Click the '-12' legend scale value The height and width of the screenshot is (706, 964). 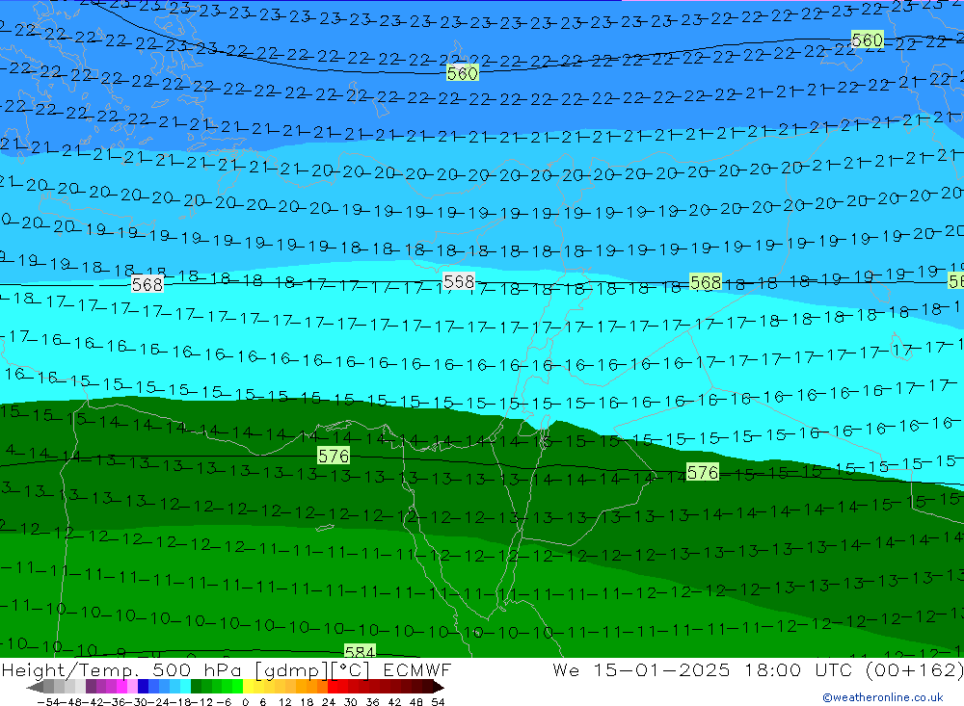tap(201, 702)
